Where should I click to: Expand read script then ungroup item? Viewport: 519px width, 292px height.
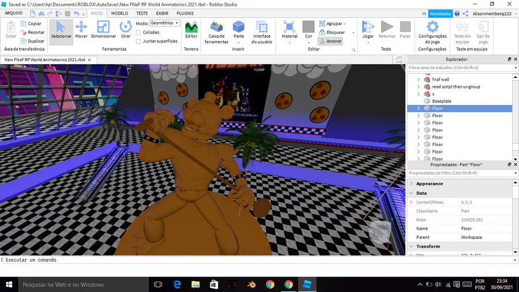click(419, 87)
